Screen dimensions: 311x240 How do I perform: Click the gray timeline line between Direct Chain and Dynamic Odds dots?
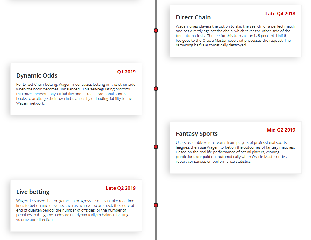point(156,60)
